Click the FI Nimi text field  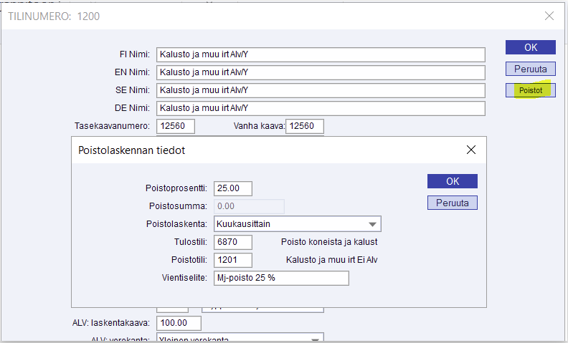pyautogui.click(x=320, y=54)
